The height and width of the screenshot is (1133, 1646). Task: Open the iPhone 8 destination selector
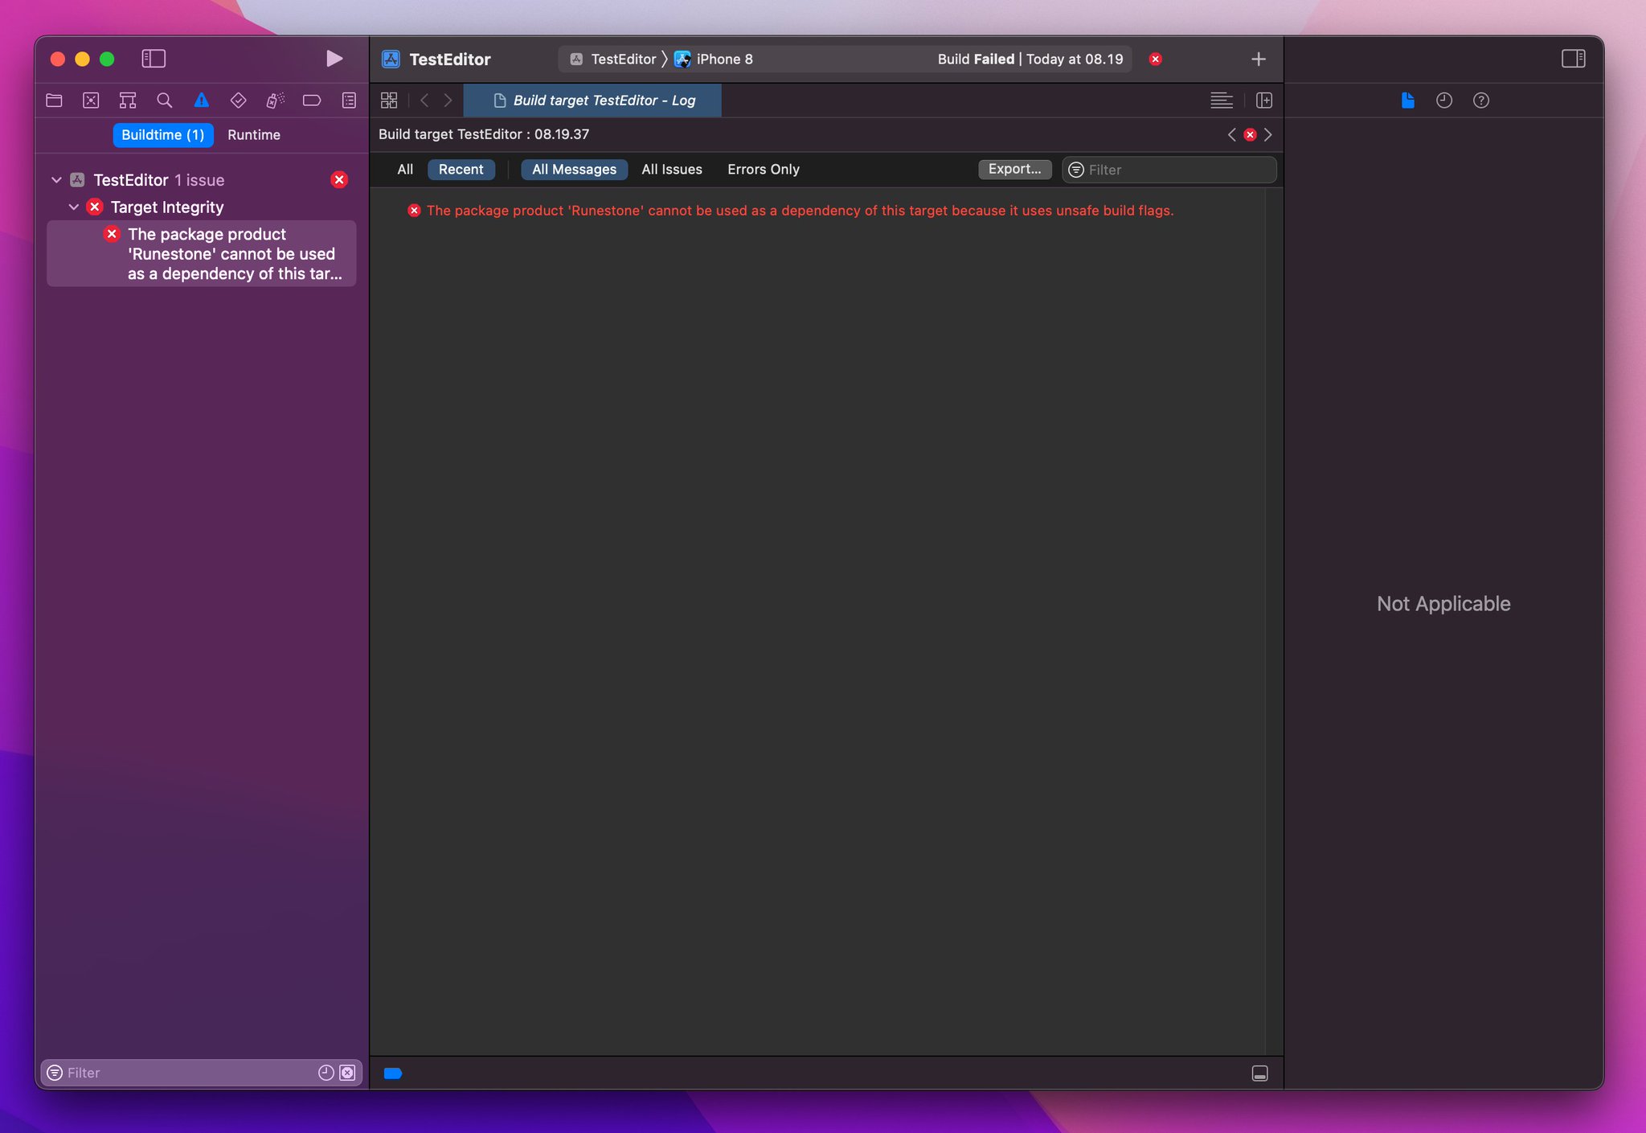[723, 59]
